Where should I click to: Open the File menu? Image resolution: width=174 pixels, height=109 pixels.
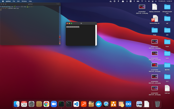14,1
